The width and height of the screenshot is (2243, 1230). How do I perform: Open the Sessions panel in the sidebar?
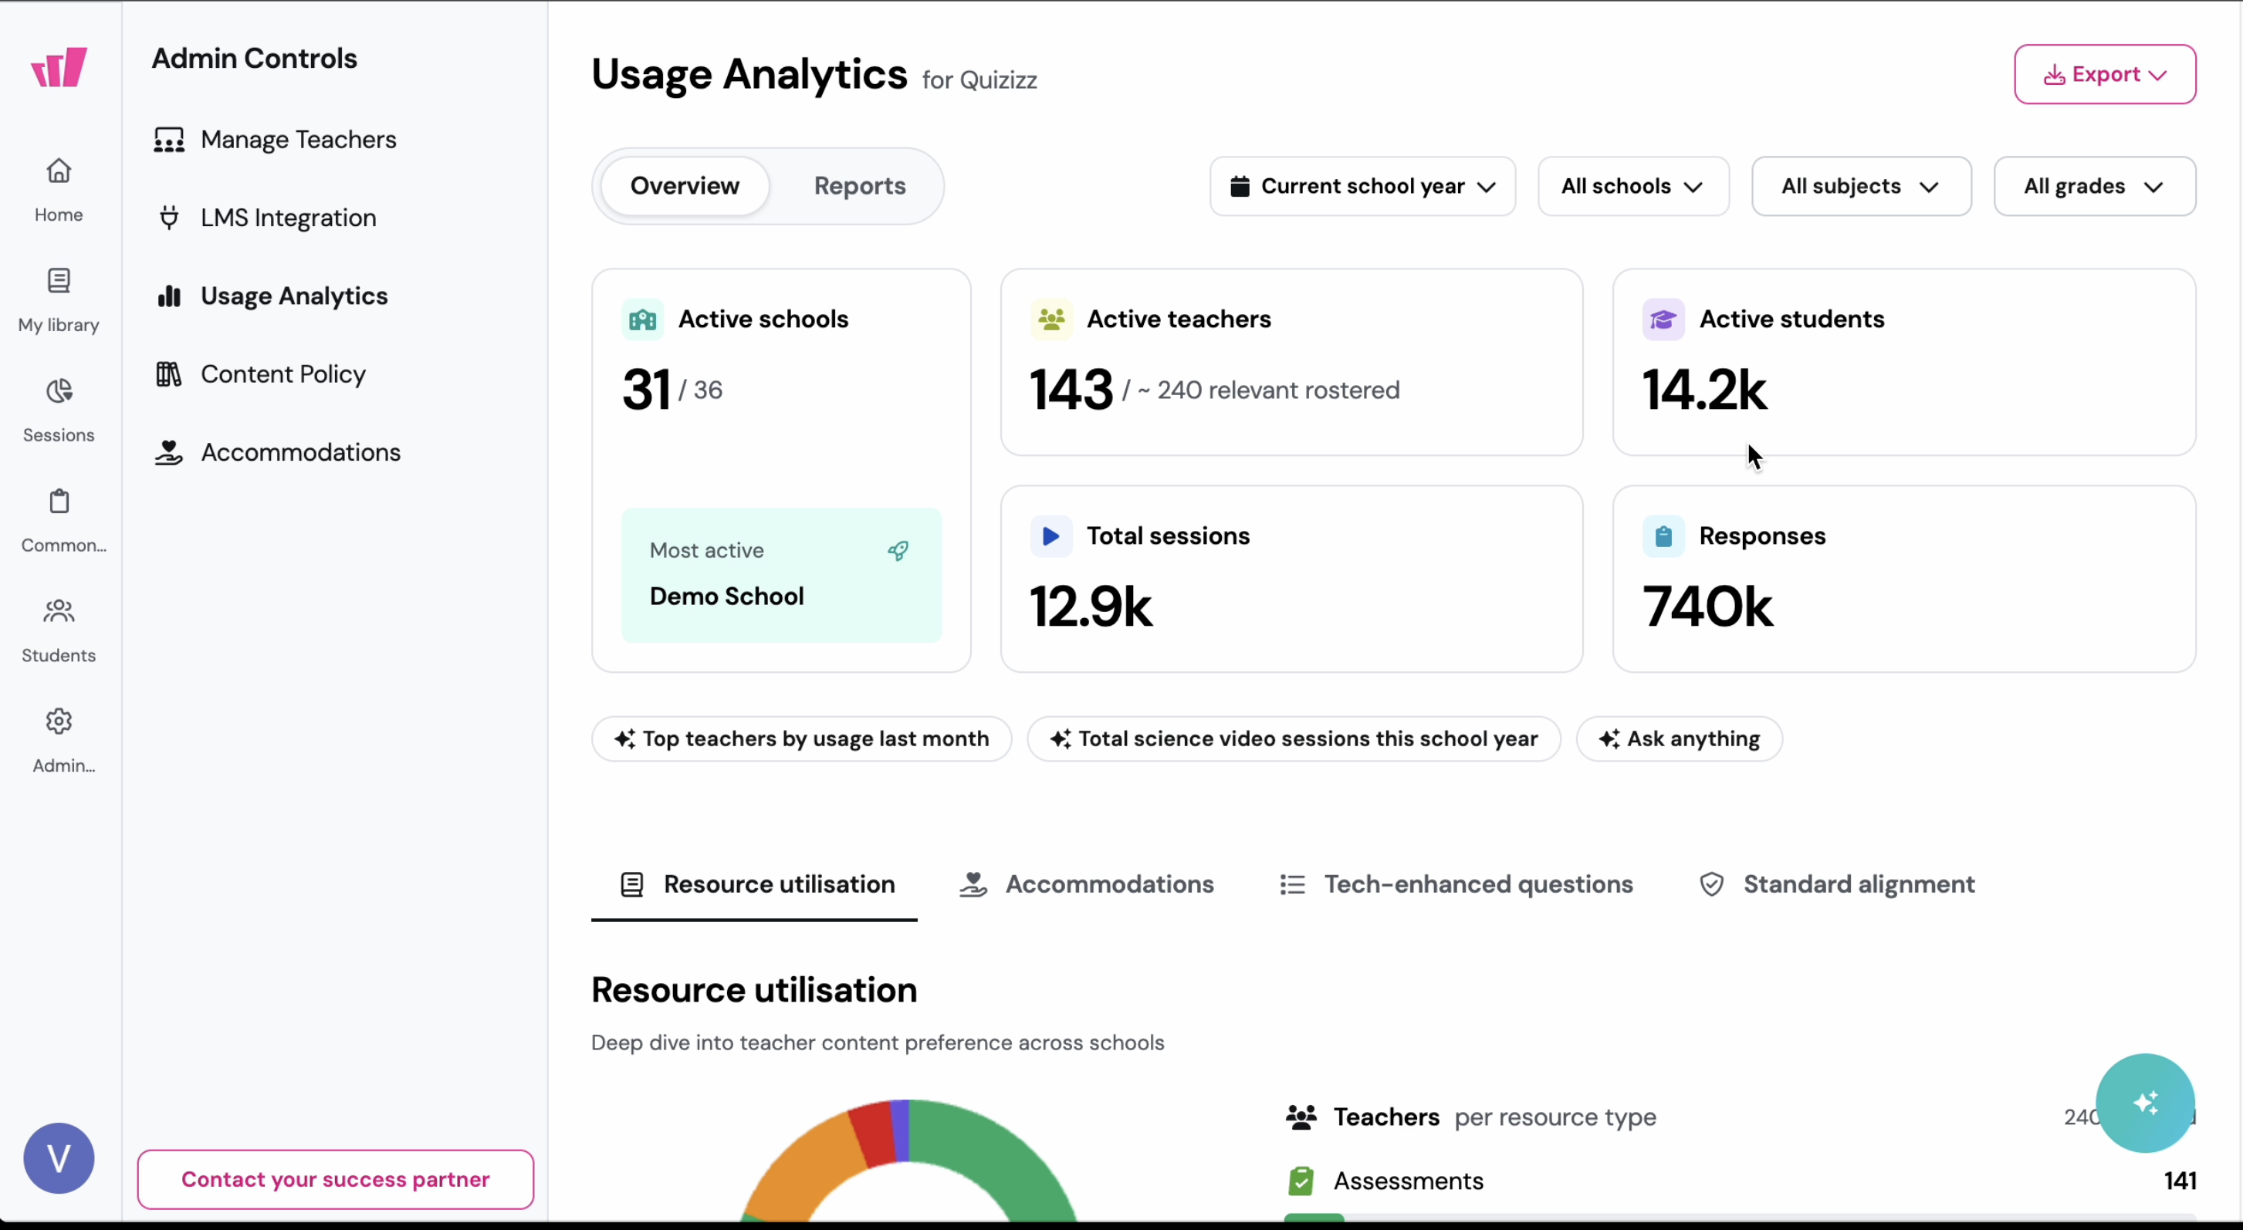(x=59, y=410)
